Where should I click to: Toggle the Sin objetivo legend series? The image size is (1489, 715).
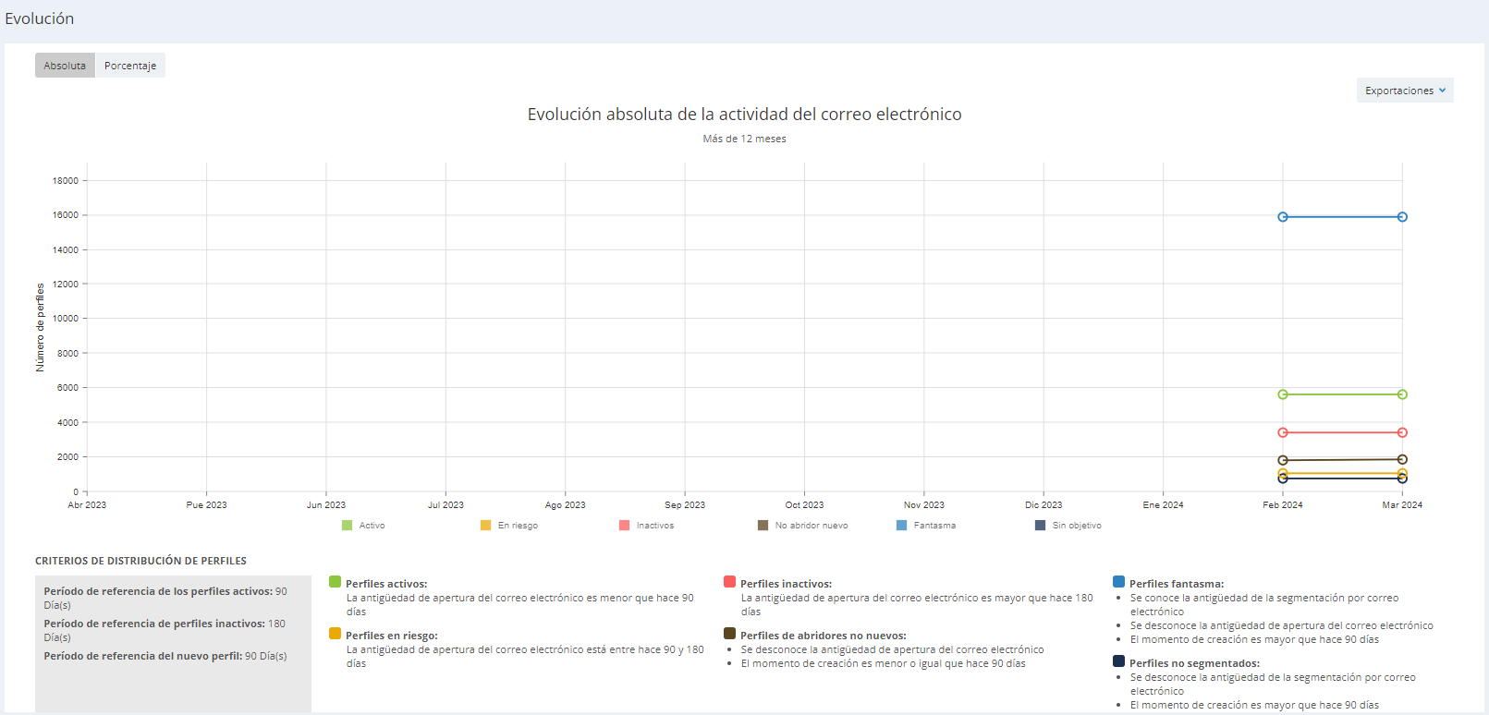tap(1068, 526)
